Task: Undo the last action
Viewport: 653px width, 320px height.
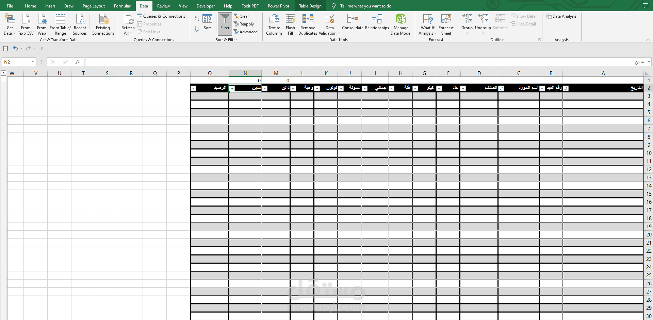Action: coord(15,49)
